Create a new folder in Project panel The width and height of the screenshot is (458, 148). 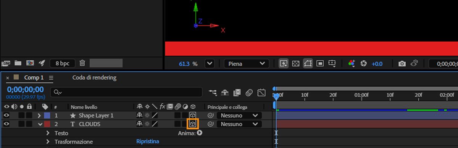[18, 63]
